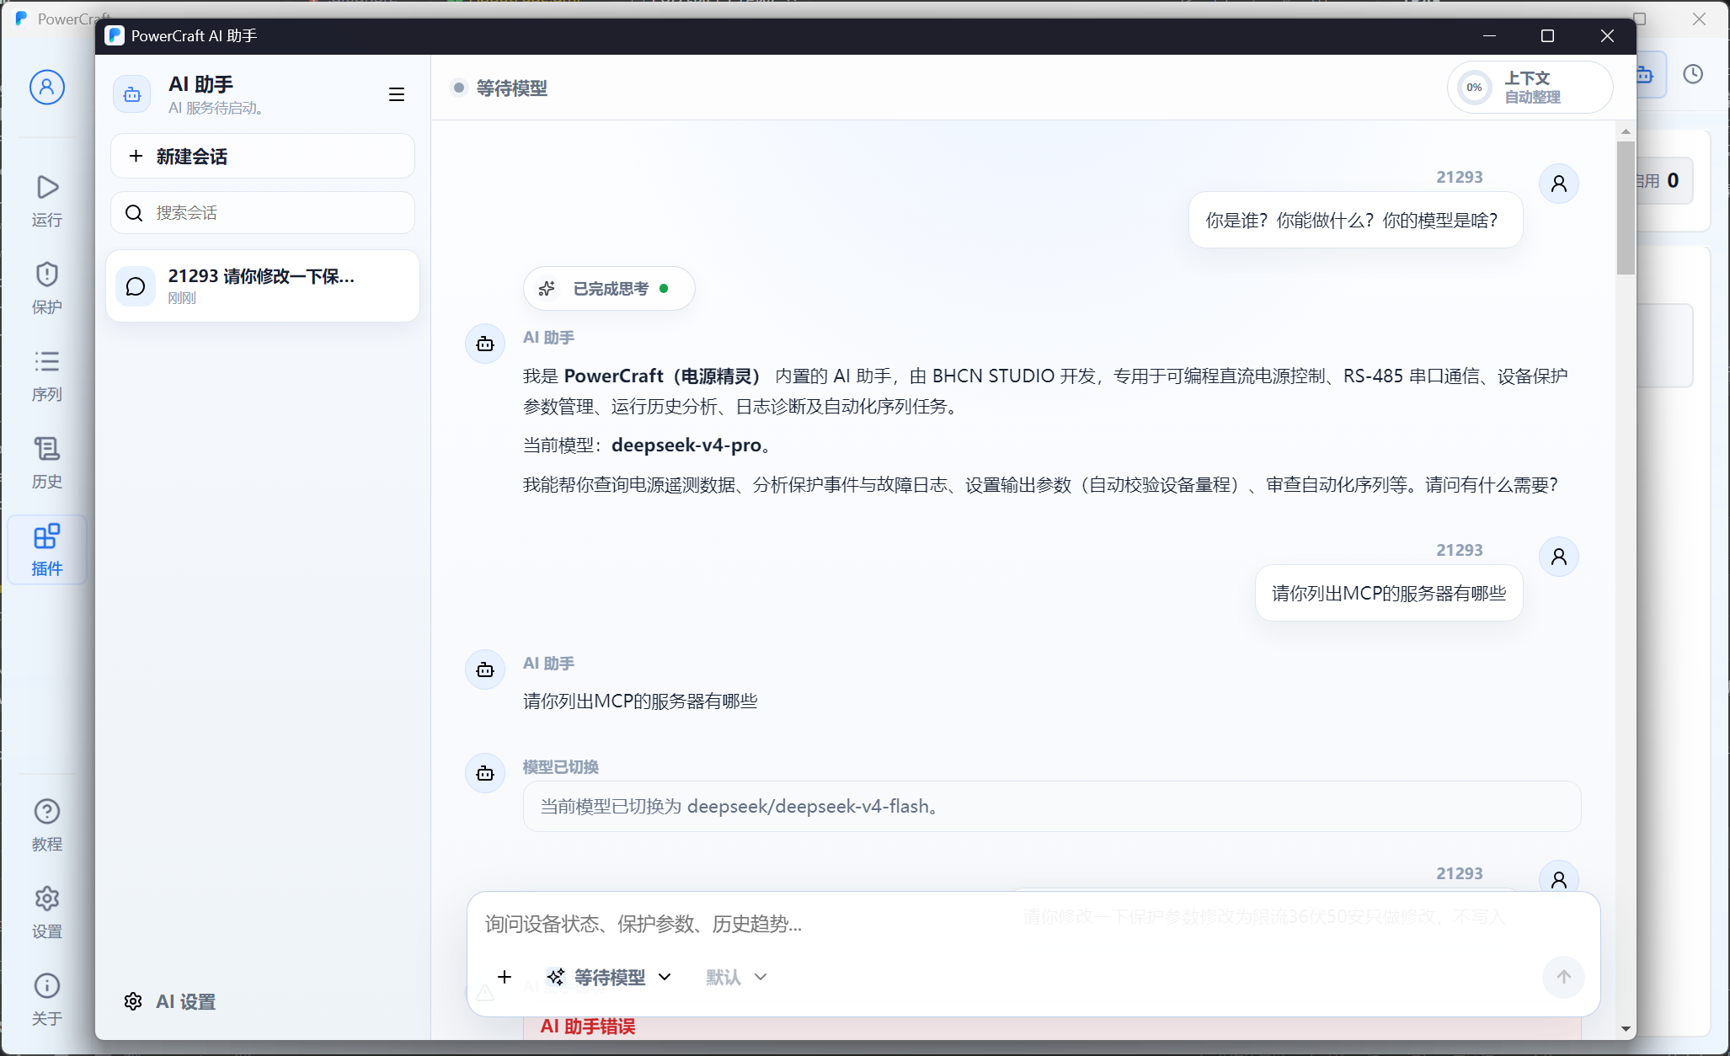Viewport: 1730px width, 1056px height.
Task: Open the 保护 protection section
Action: 47,288
